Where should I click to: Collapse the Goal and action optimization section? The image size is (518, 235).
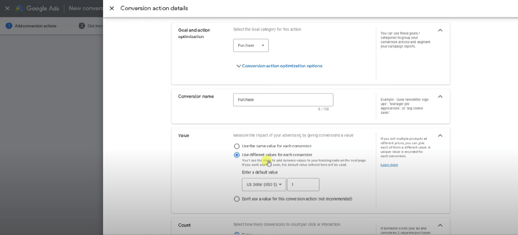(x=440, y=30)
